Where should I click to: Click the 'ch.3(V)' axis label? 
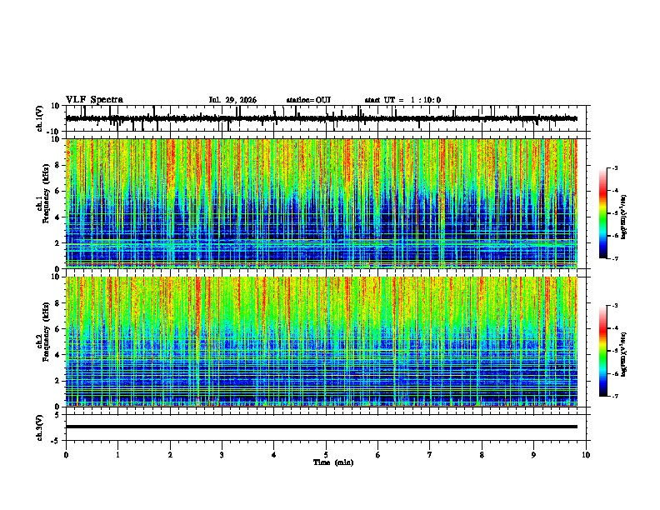(40, 427)
